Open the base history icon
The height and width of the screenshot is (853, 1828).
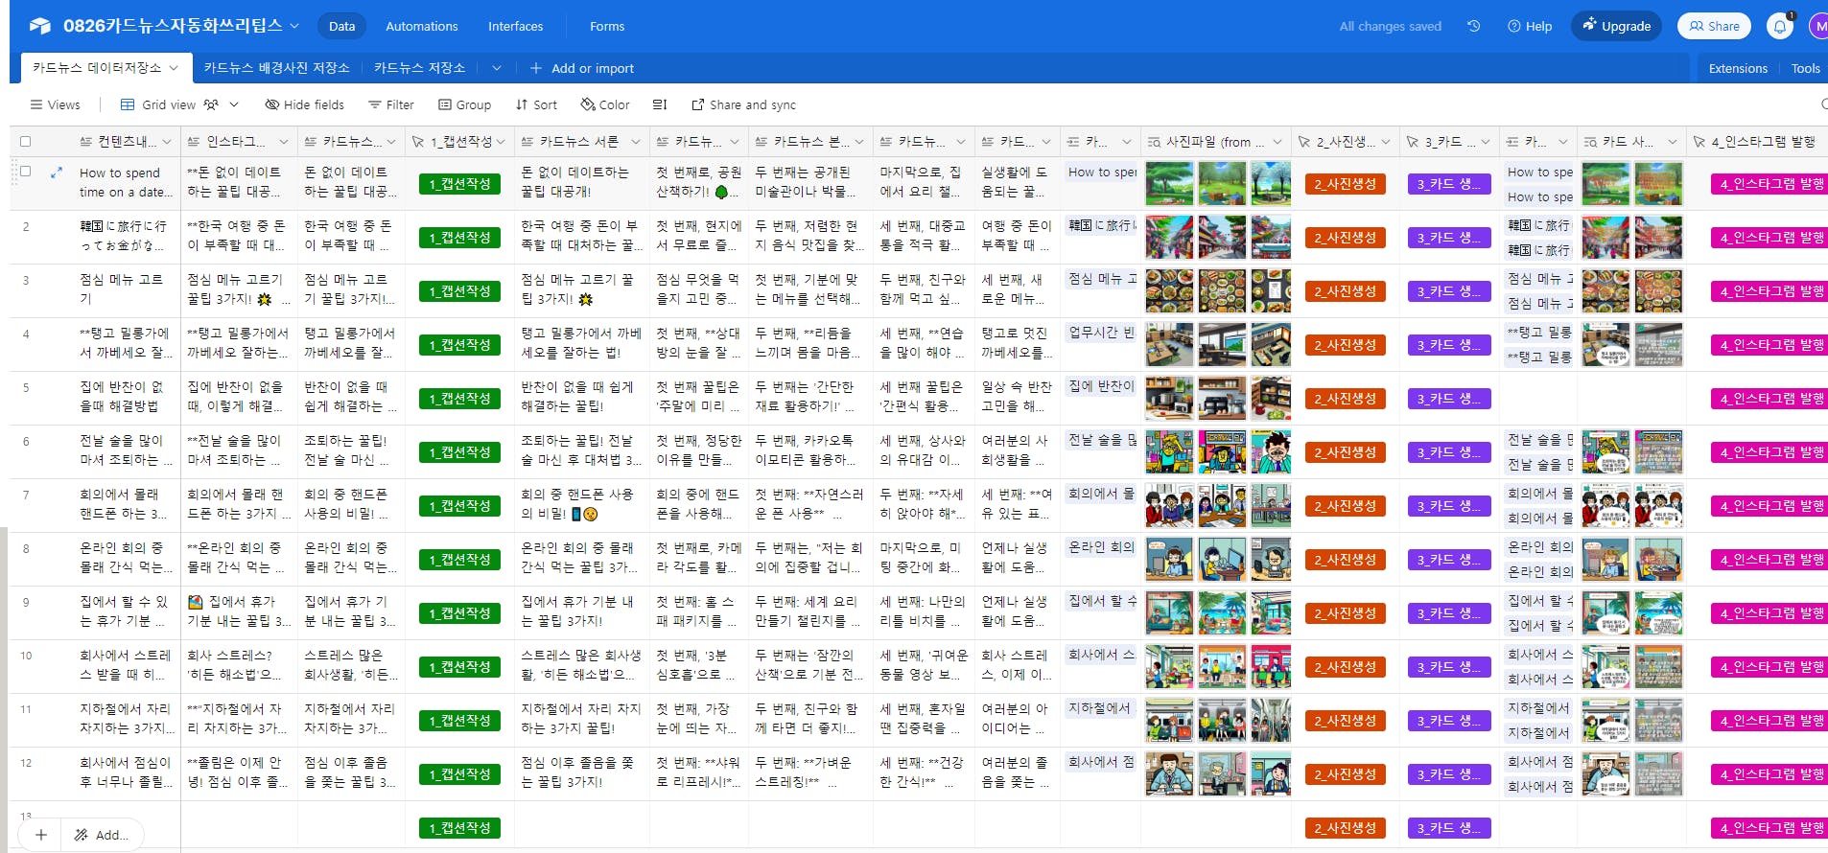(x=1474, y=26)
